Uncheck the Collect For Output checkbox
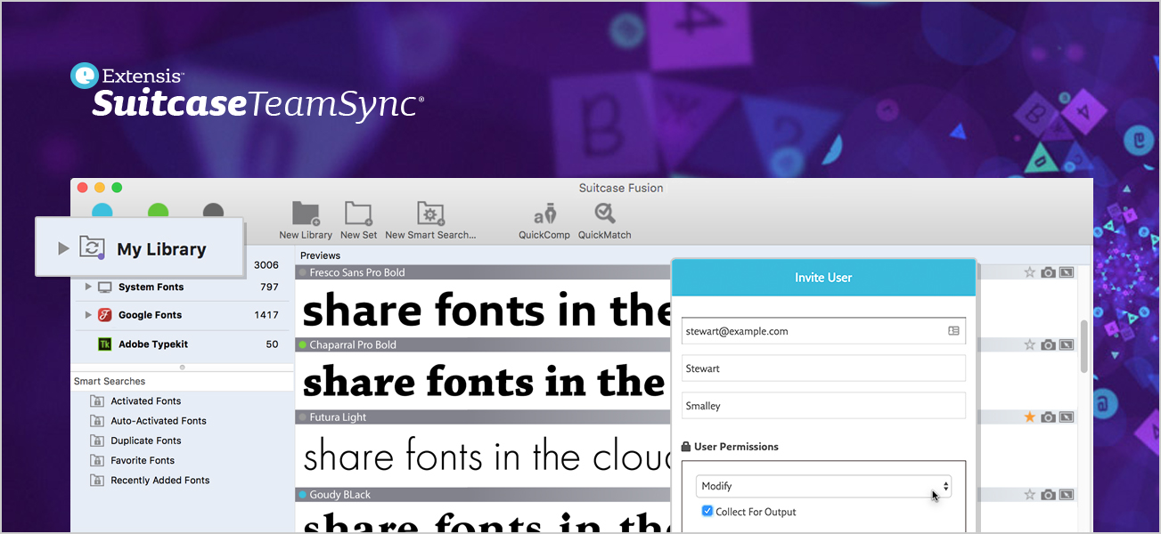The height and width of the screenshot is (534, 1161). 707,512
